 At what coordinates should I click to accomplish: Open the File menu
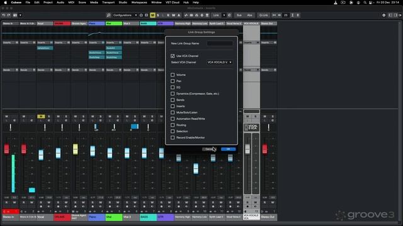[28, 3]
